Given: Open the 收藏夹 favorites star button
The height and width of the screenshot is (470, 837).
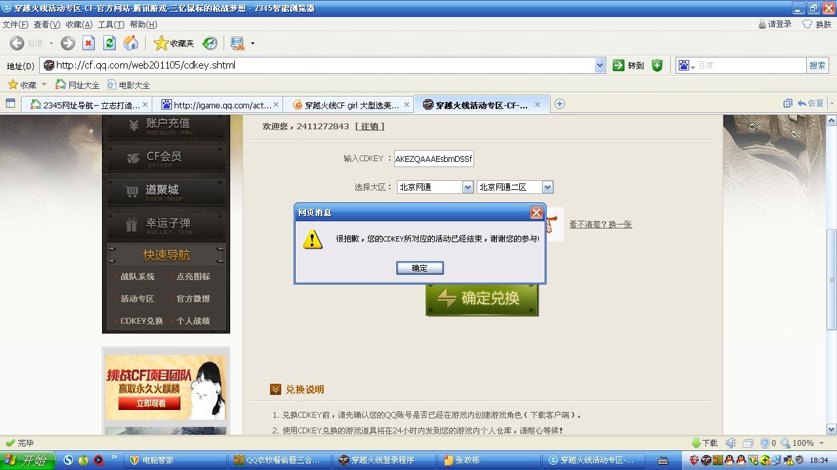Looking at the screenshot, I should click(x=174, y=43).
